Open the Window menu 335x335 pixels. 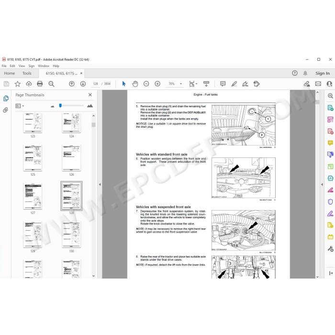point(44,66)
